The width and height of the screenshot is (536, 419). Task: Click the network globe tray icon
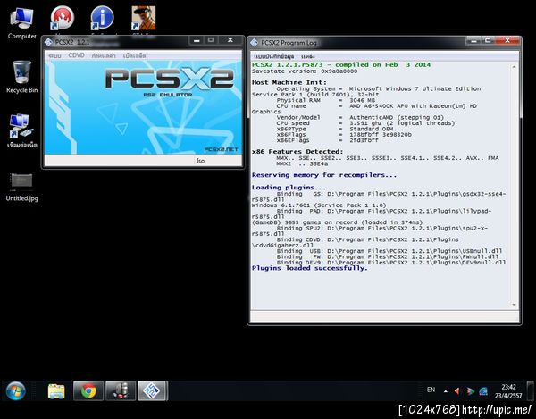pos(483,391)
